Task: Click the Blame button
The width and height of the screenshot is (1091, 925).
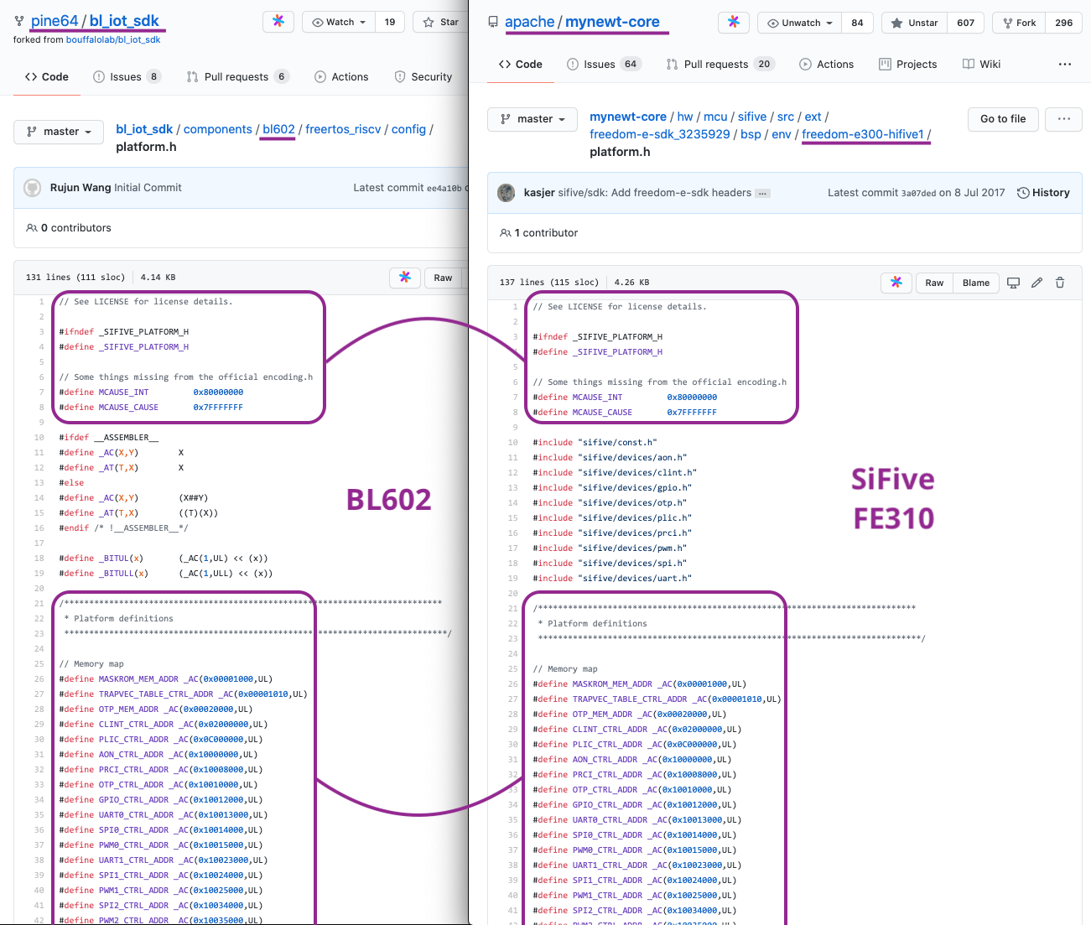Action: [x=975, y=283]
